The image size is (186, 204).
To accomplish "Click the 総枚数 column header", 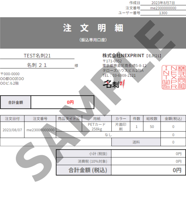I will [152, 119].
